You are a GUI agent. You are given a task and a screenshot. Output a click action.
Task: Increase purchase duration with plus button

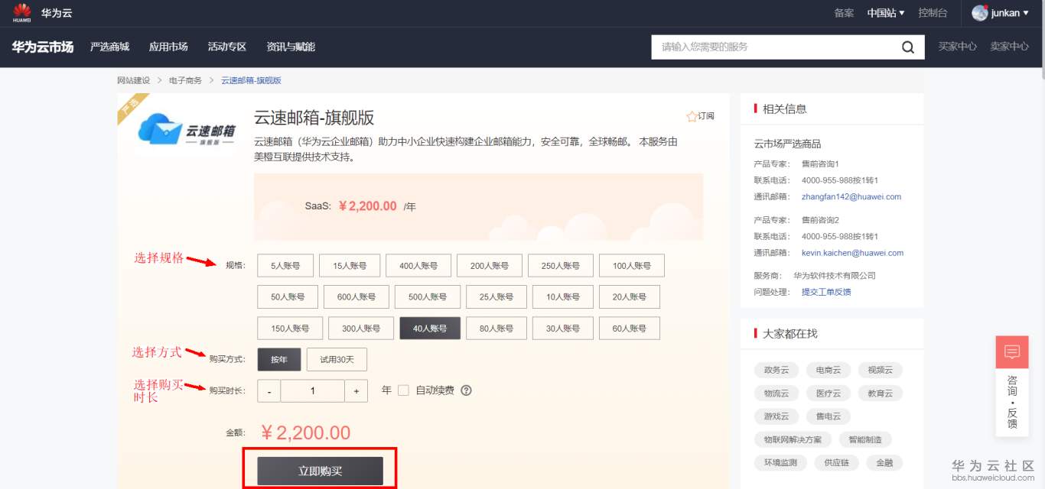(x=356, y=390)
